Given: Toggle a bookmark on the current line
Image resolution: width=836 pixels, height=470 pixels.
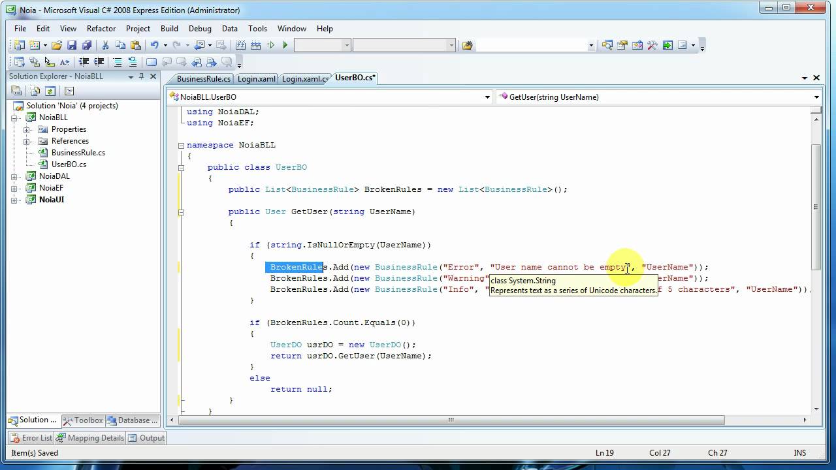Looking at the screenshot, I should point(152,62).
